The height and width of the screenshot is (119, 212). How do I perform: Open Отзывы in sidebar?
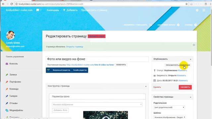tap(14, 103)
